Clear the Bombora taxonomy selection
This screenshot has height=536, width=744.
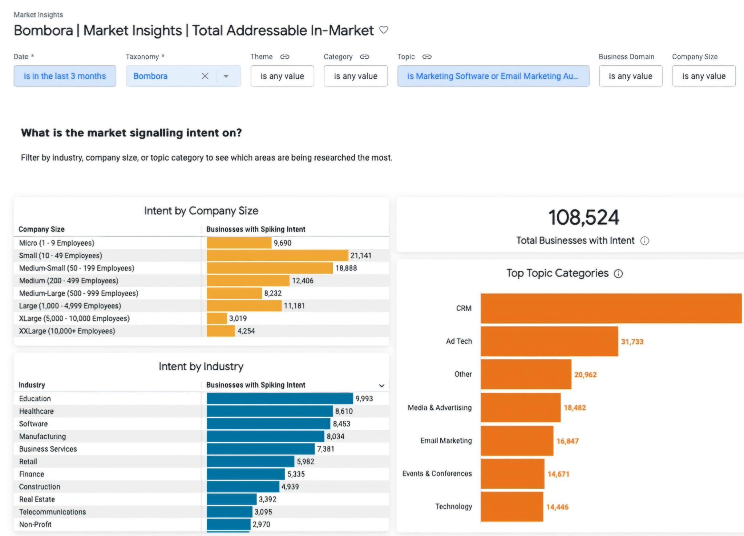click(205, 76)
